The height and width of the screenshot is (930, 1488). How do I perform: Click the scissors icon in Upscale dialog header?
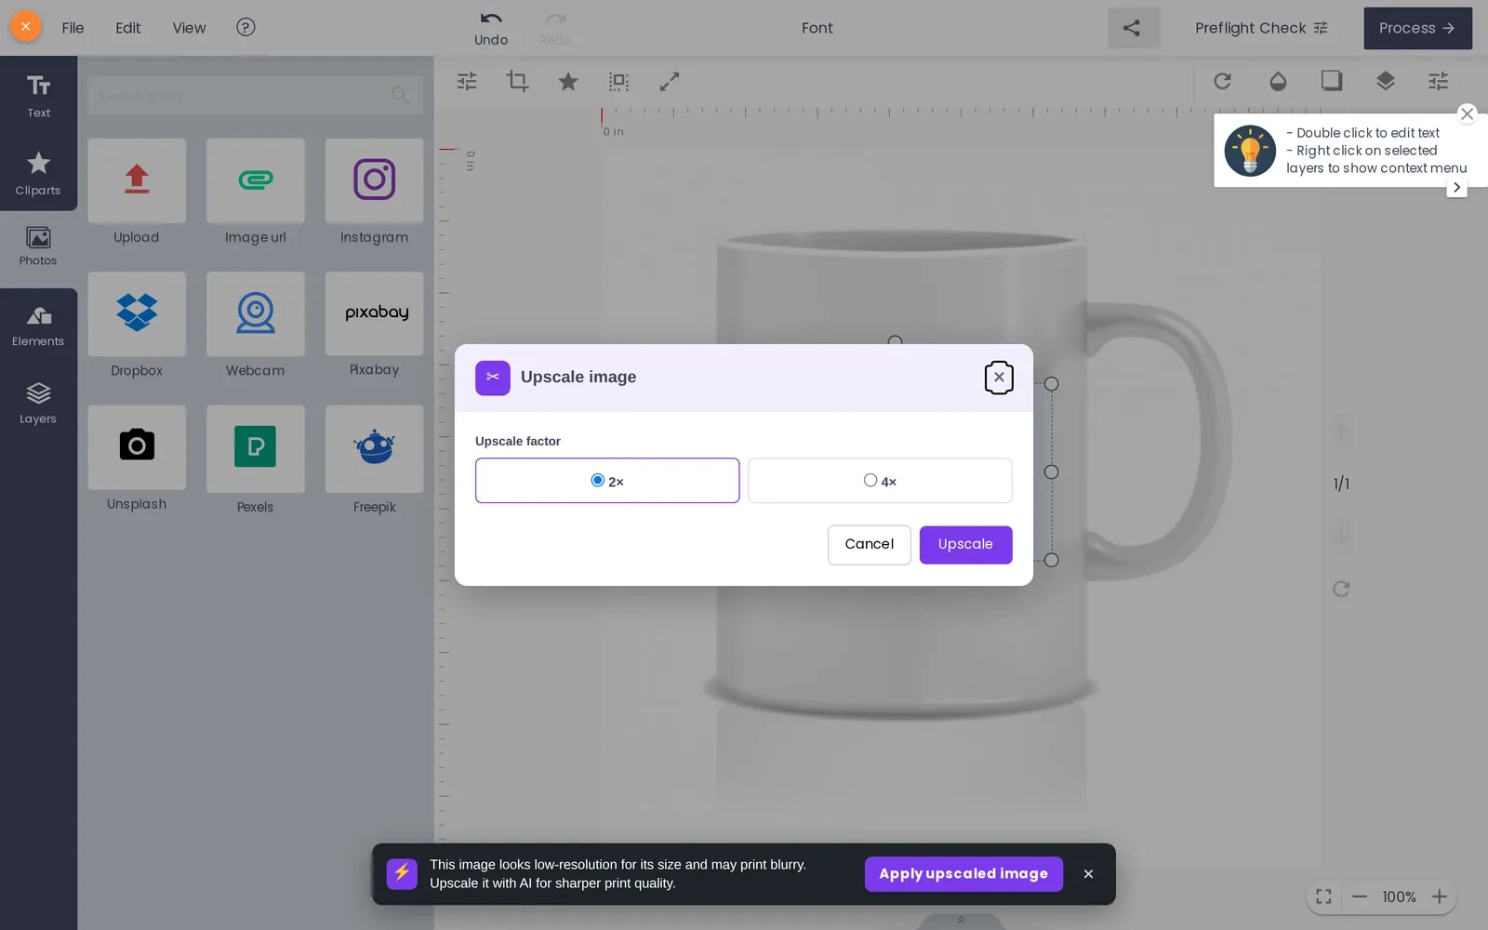click(492, 378)
